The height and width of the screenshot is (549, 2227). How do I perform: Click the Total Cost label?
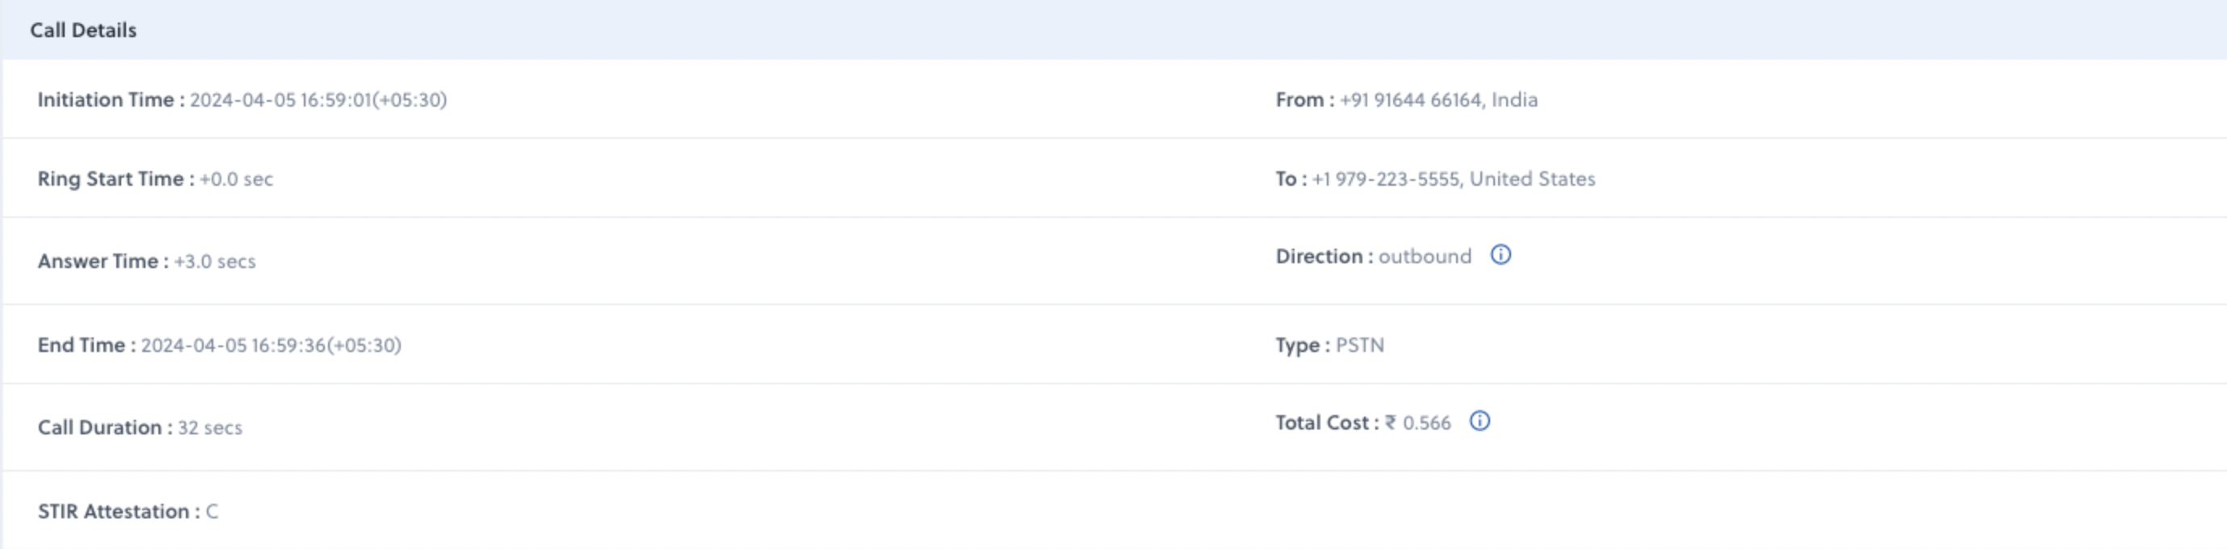click(x=1327, y=423)
